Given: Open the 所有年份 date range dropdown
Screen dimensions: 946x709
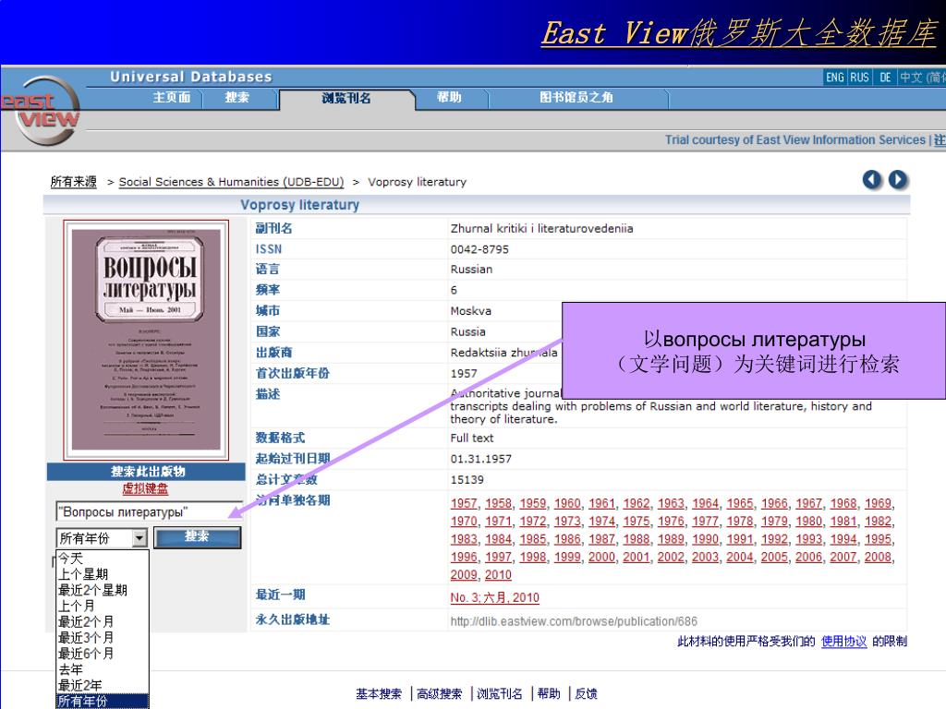Looking at the screenshot, I should [x=140, y=538].
